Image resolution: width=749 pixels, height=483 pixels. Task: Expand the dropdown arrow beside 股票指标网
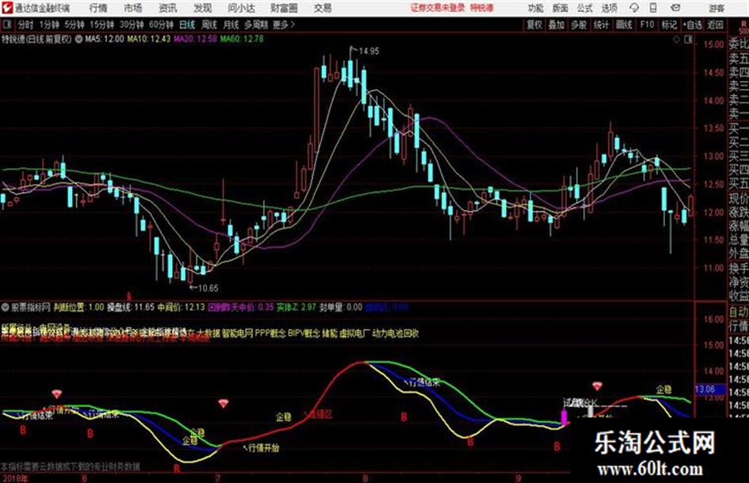click(6, 307)
